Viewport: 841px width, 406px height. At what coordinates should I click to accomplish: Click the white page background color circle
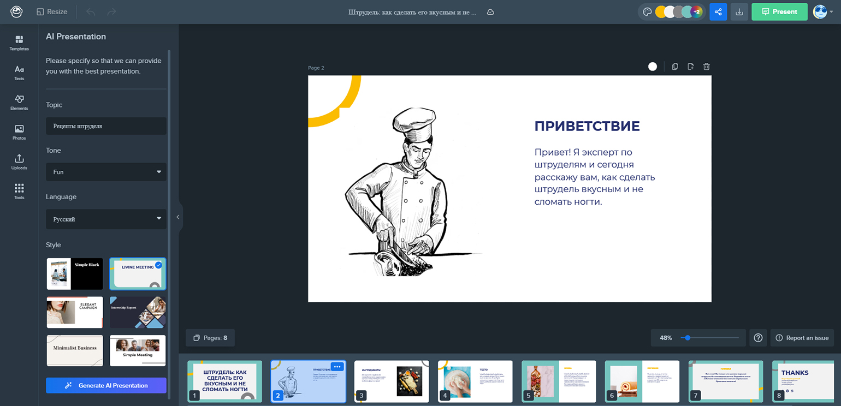pos(652,67)
